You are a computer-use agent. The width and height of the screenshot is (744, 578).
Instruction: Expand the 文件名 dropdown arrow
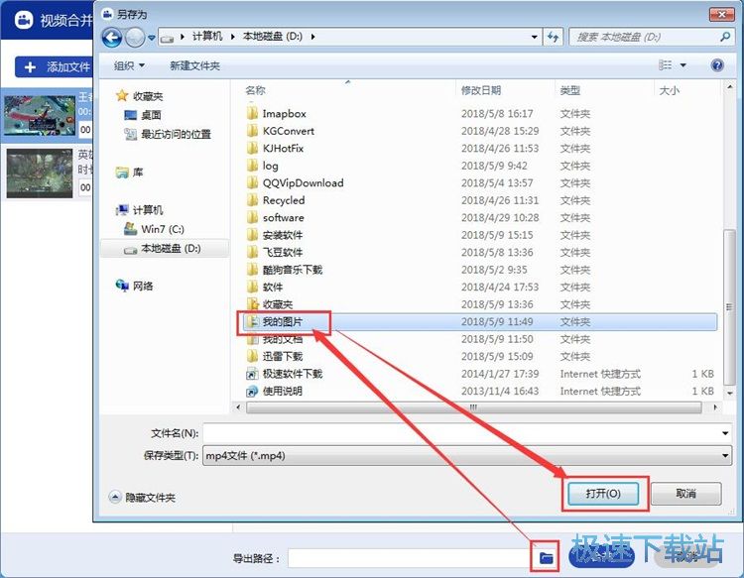coord(725,433)
